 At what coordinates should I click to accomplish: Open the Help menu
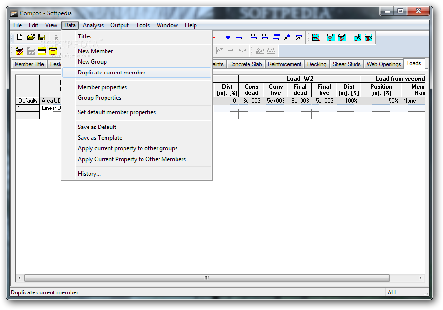191,25
